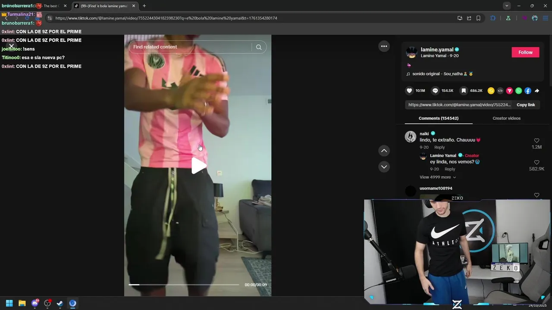This screenshot has width=552, height=310.
Task: Open the Windows Start menu
Action: pos(9,303)
